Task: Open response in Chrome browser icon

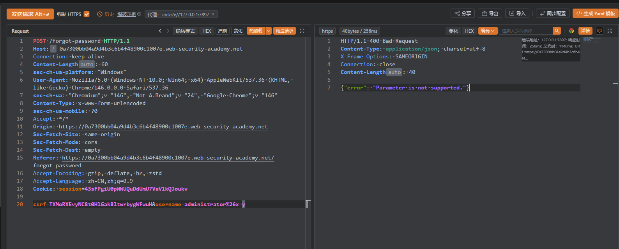Action: click(x=571, y=31)
